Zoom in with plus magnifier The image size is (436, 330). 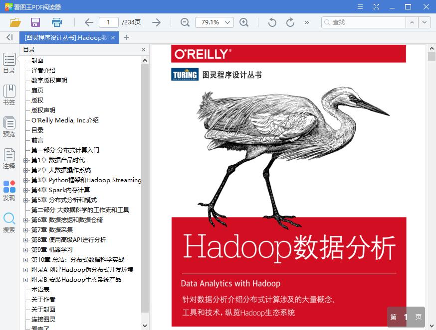[x=244, y=22]
